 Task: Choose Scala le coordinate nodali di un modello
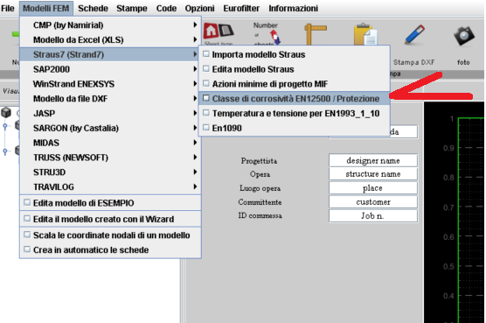pos(110,235)
